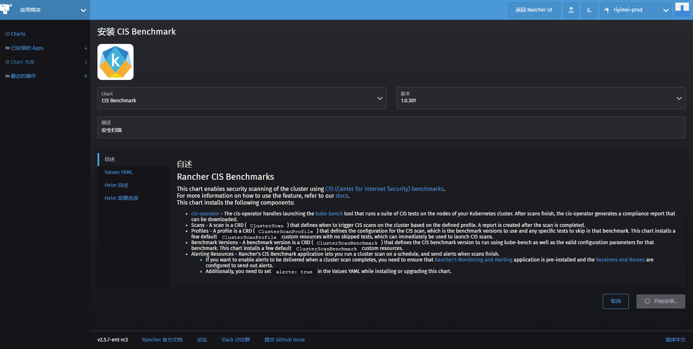Click the Rancher cow logo
This screenshot has height=349, width=693.
[6, 9]
